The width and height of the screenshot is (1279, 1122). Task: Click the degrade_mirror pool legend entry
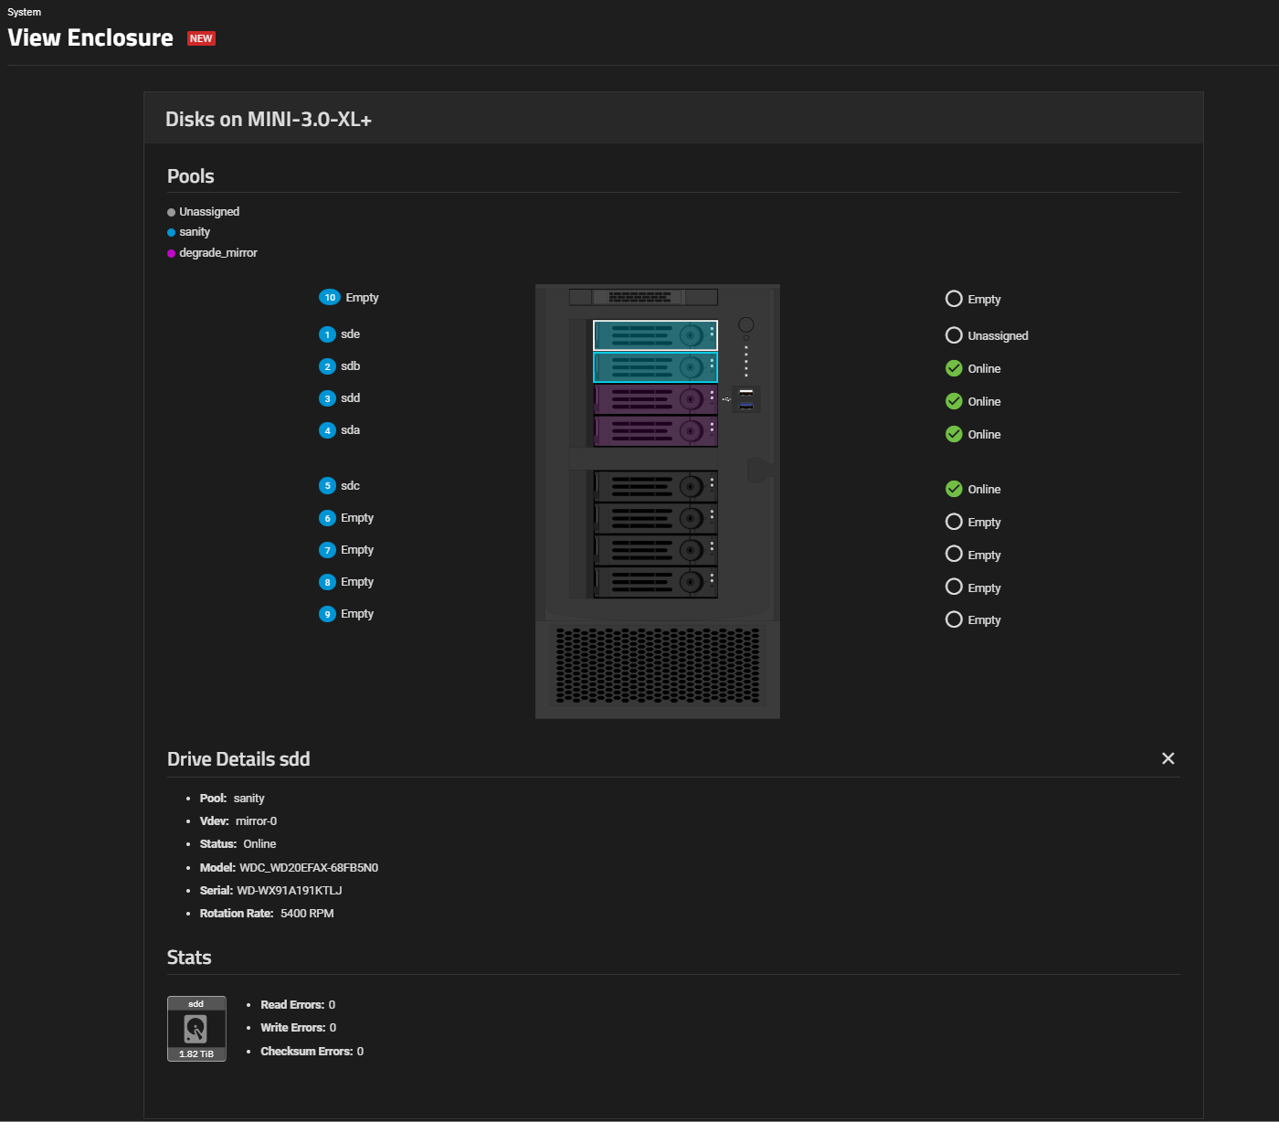(217, 253)
